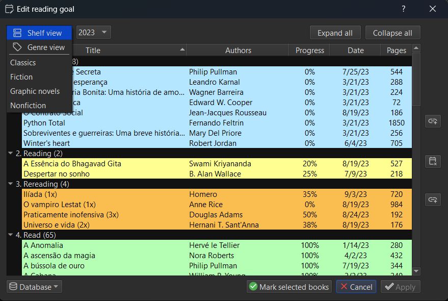Click author Hernani T. Sant'Anna

224,225
